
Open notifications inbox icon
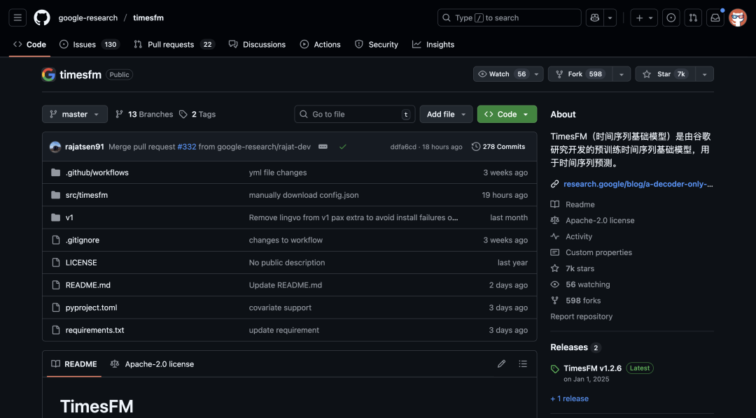pyautogui.click(x=715, y=17)
